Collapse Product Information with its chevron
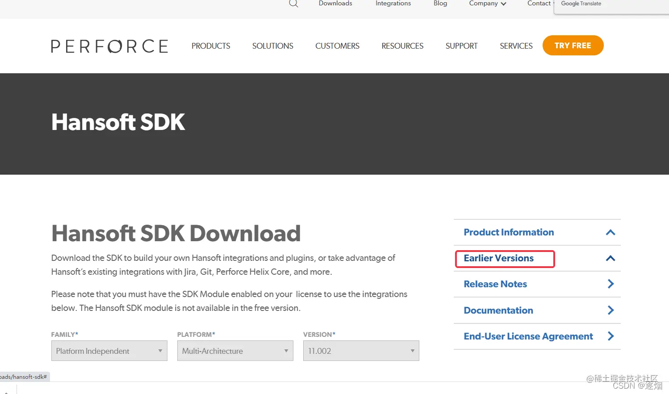Image resolution: width=669 pixels, height=394 pixels. pos(610,232)
